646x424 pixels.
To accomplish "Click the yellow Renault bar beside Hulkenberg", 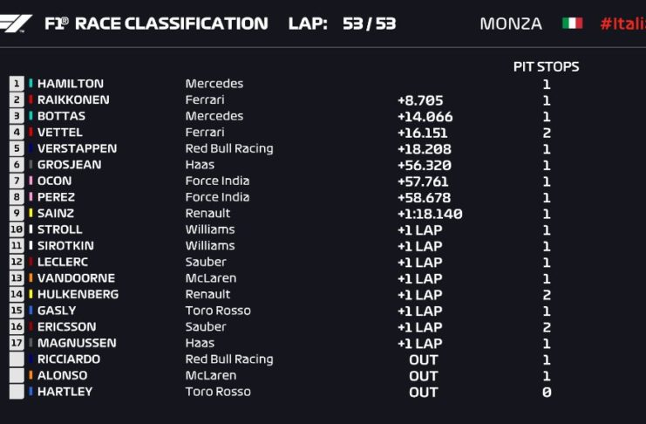I will [31, 295].
